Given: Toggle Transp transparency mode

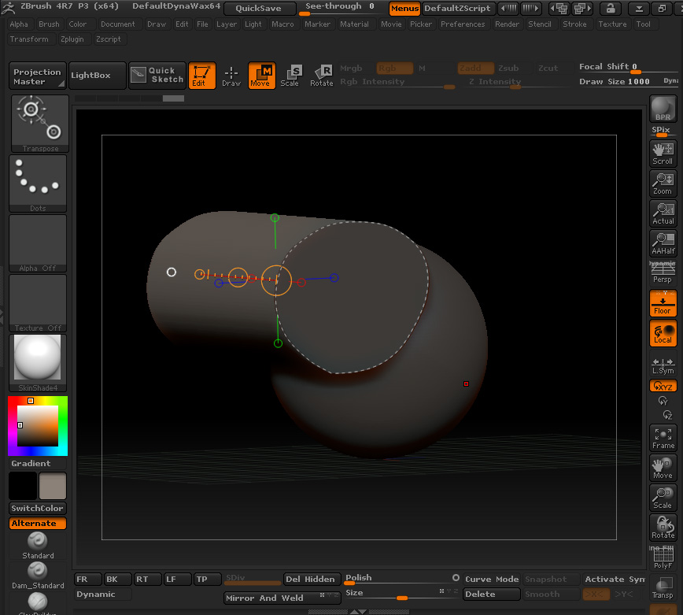Looking at the screenshot, I should coord(663,587).
